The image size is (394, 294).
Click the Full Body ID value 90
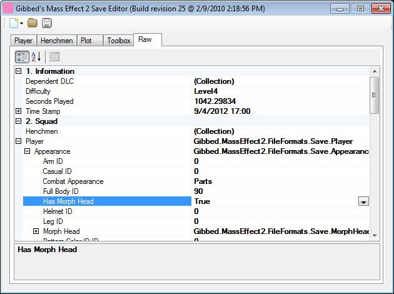198,191
